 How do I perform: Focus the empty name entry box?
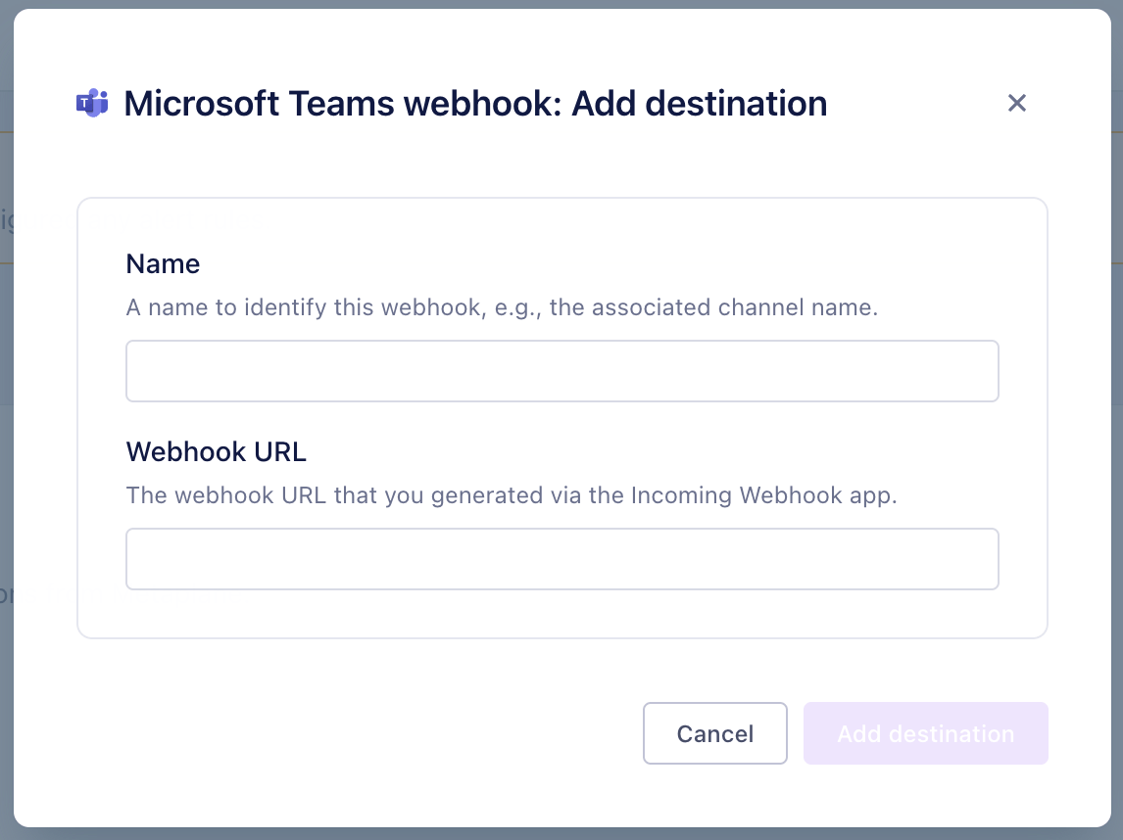561,370
